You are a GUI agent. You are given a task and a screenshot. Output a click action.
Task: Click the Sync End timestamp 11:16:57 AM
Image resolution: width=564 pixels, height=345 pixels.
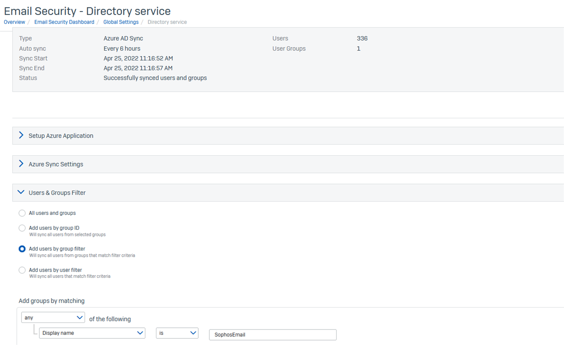click(138, 68)
